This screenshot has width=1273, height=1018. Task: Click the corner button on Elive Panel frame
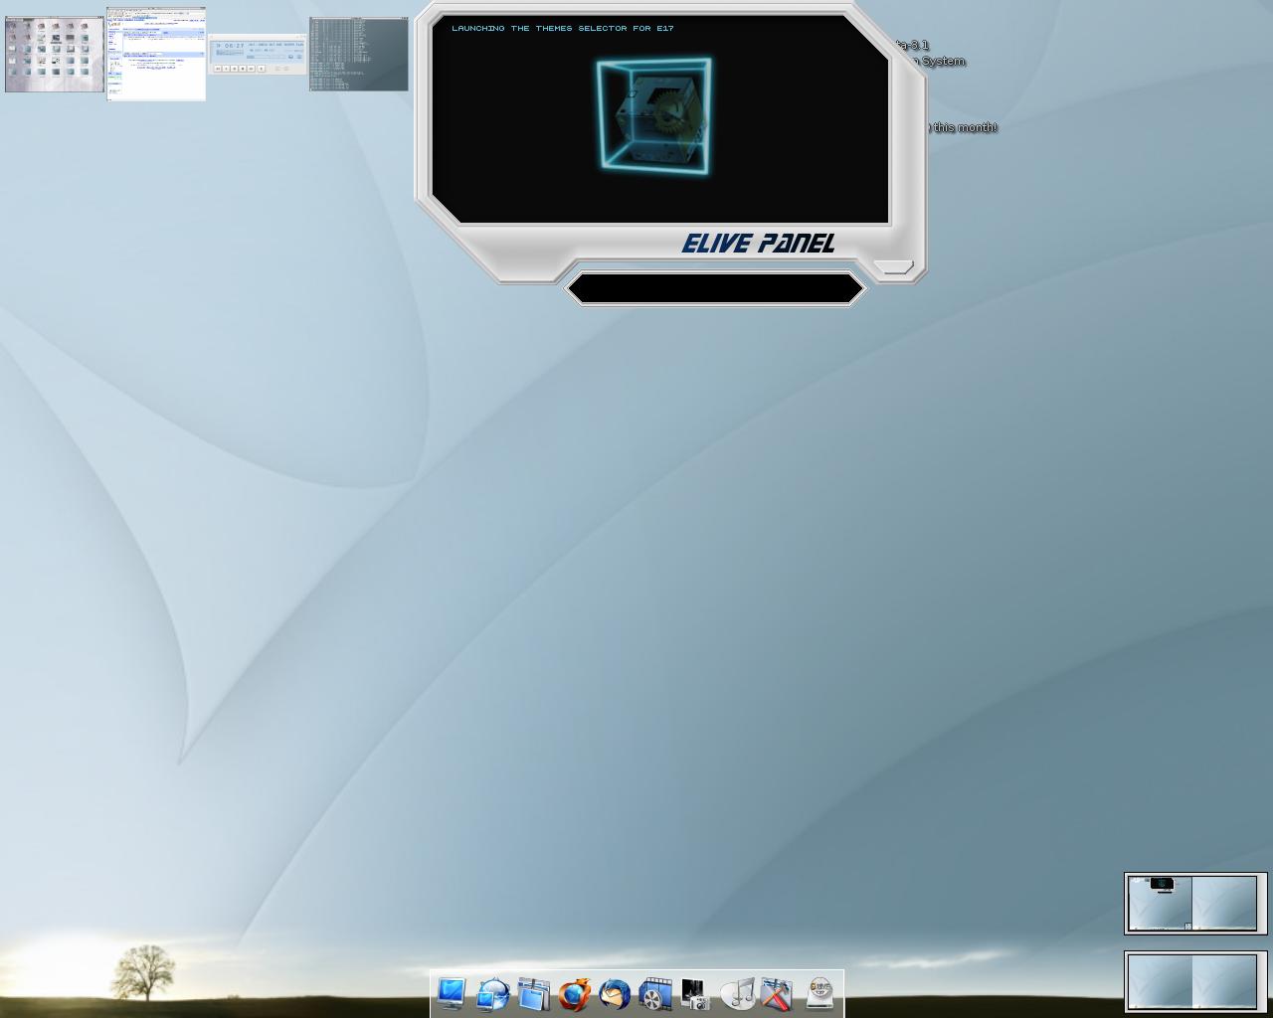point(893,266)
